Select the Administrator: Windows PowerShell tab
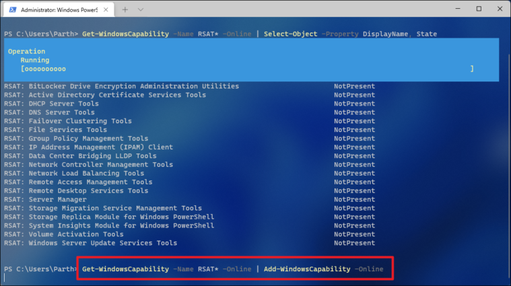 click(x=59, y=10)
